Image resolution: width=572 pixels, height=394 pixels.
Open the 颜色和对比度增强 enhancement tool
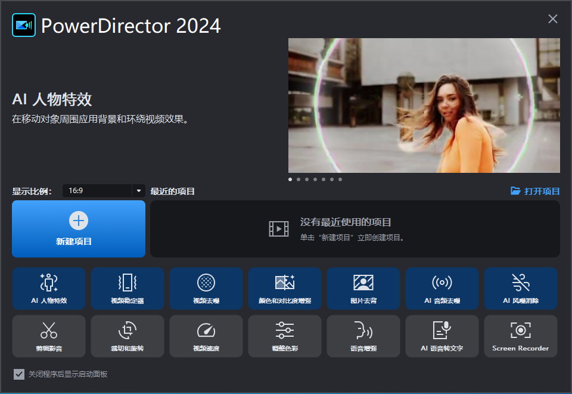[285, 288]
